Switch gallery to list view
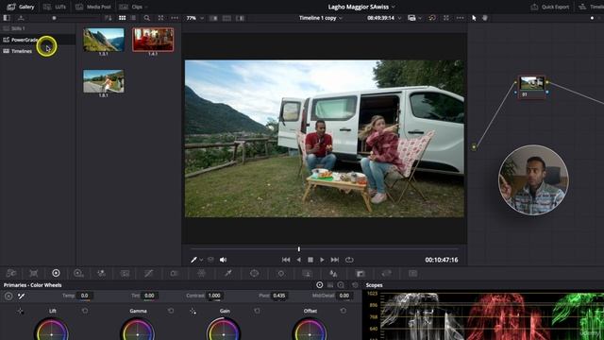 click(x=133, y=18)
